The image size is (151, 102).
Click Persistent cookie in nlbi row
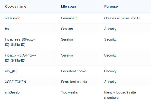74,71
